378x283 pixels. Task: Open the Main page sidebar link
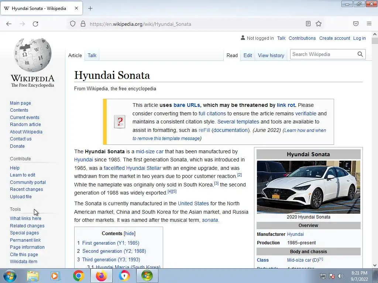pos(21,103)
